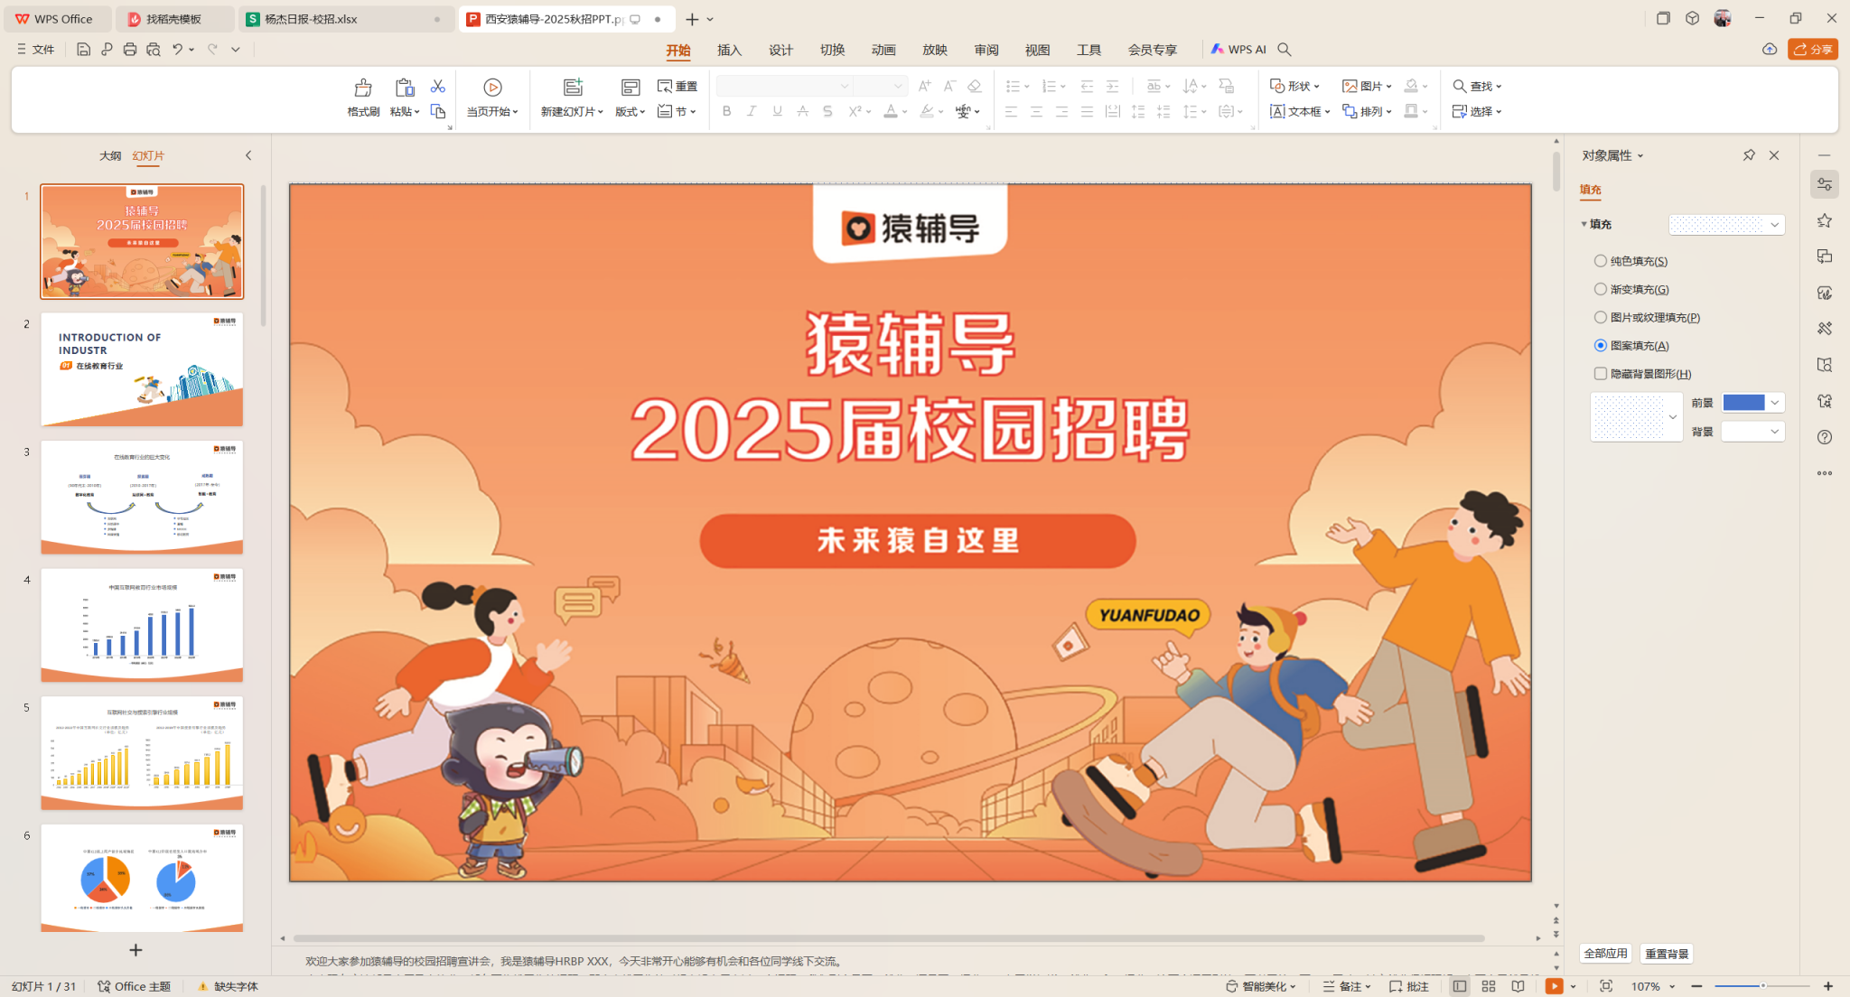The height and width of the screenshot is (997, 1850).
Task: Select slide 4 bar chart thumbnail
Action: click(x=142, y=625)
